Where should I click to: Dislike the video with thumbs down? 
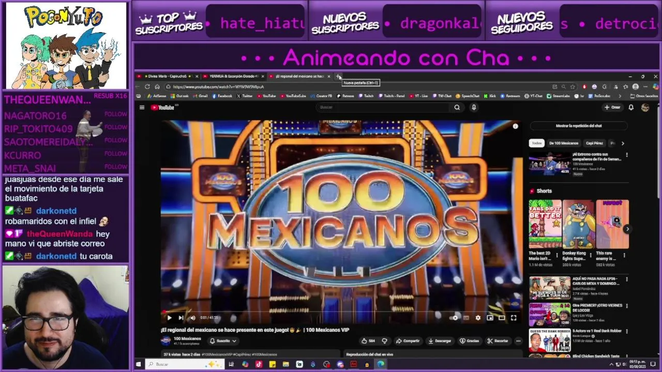384,341
